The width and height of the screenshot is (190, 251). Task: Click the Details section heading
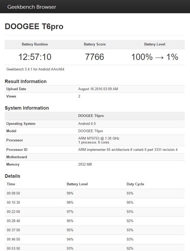pyautogui.click(x=13, y=176)
